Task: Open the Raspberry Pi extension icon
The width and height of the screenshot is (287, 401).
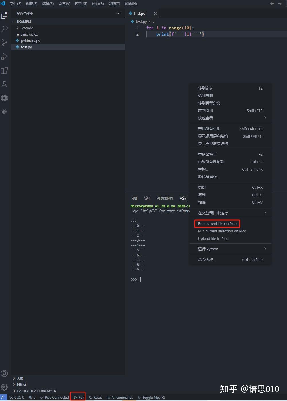Action: coord(4,112)
